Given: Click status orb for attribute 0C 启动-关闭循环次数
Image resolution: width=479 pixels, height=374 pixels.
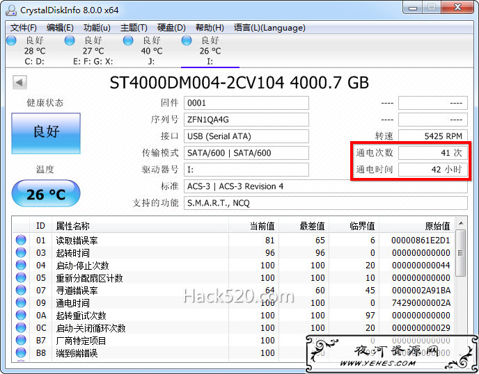Looking at the screenshot, I should [x=21, y=327].
